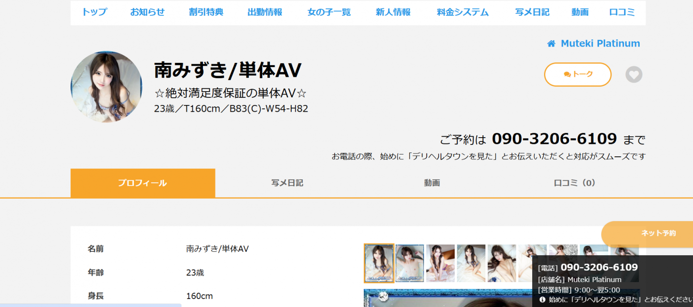
Task: Click 口コミ in the top navigation
Action: coord(622,12)
